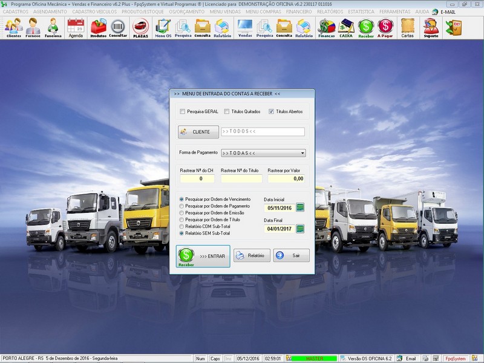Click Data Inicial date field

tap(280, 208)
